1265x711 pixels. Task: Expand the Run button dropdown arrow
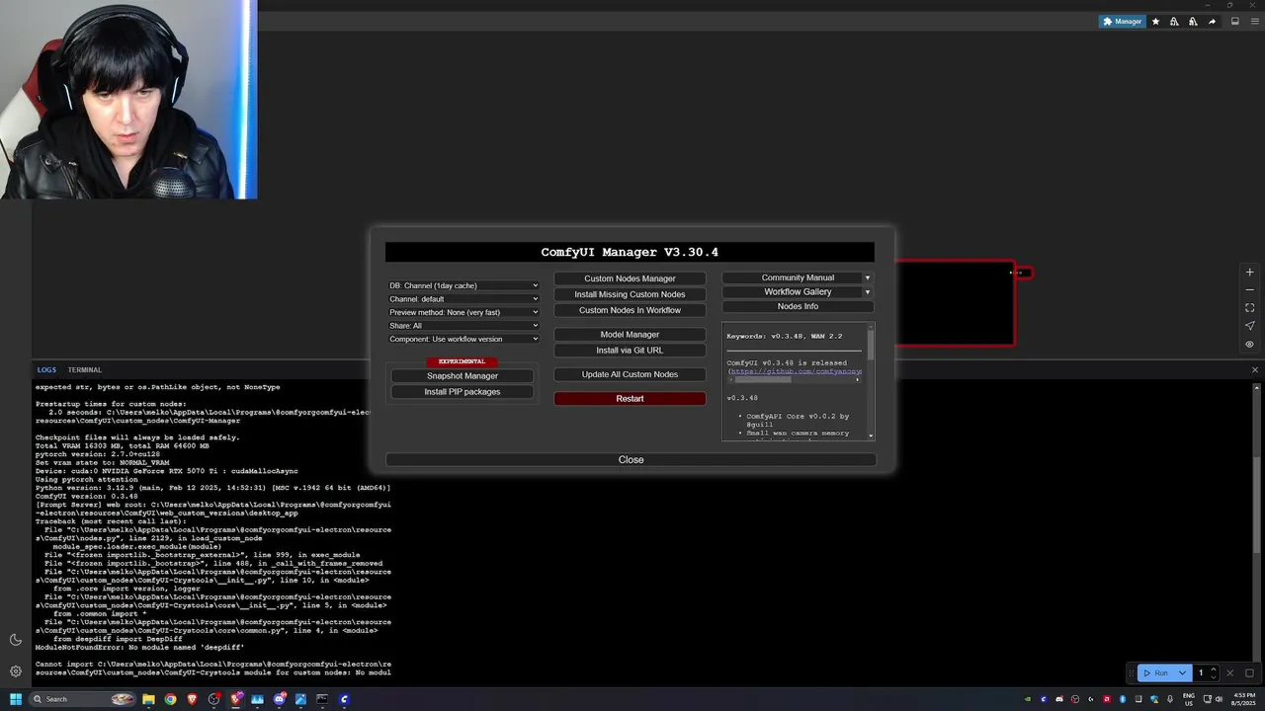point(1182,672)
